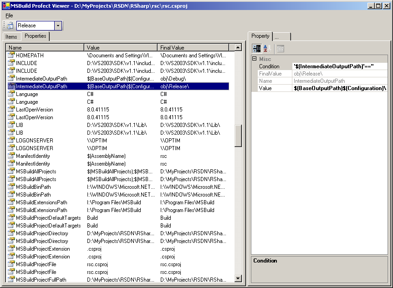
Task: Open the File menu
Action: click(x=9, y=15)
